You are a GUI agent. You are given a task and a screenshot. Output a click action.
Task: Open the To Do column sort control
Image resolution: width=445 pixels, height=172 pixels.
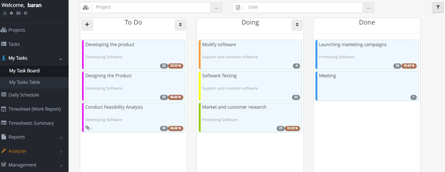pyautogui.click(x=180, y=25)
